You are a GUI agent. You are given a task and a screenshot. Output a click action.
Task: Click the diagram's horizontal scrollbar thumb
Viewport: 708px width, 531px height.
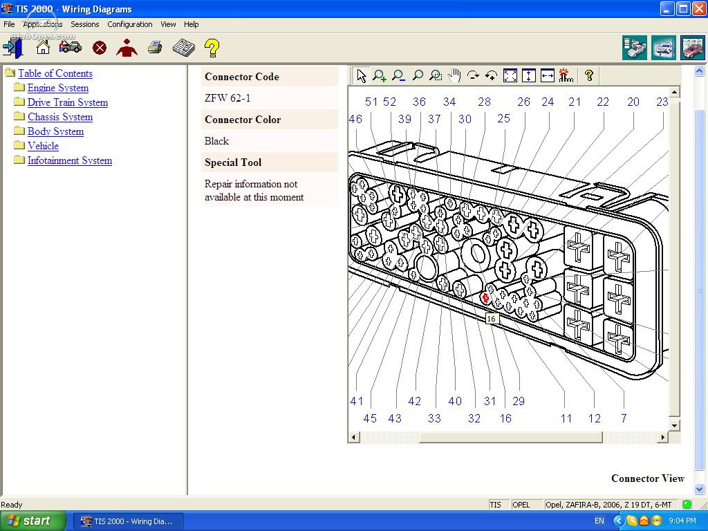point(511,437)
